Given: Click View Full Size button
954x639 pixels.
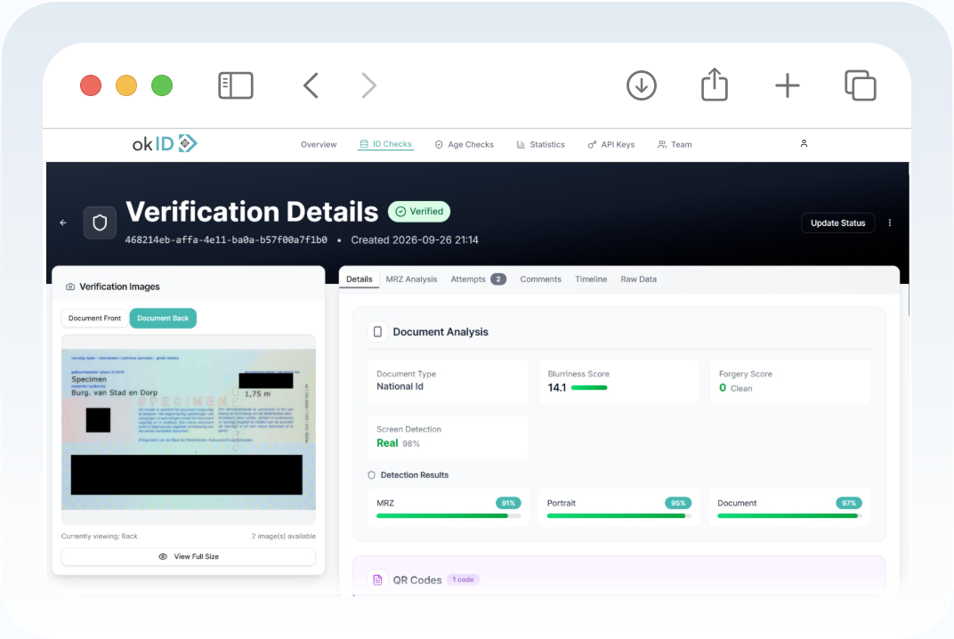Looking at the screenshot, I should tap(189, 557).
